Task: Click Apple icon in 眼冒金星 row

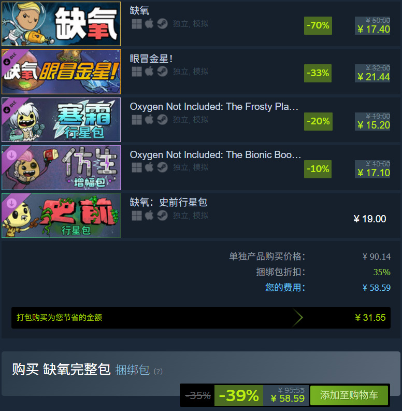Action: [149, 72]
